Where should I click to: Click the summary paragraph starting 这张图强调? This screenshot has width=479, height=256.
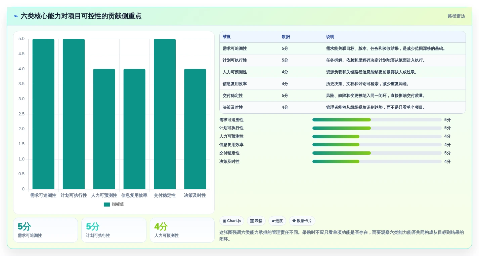pyautogui.click(x=342, y=236)
